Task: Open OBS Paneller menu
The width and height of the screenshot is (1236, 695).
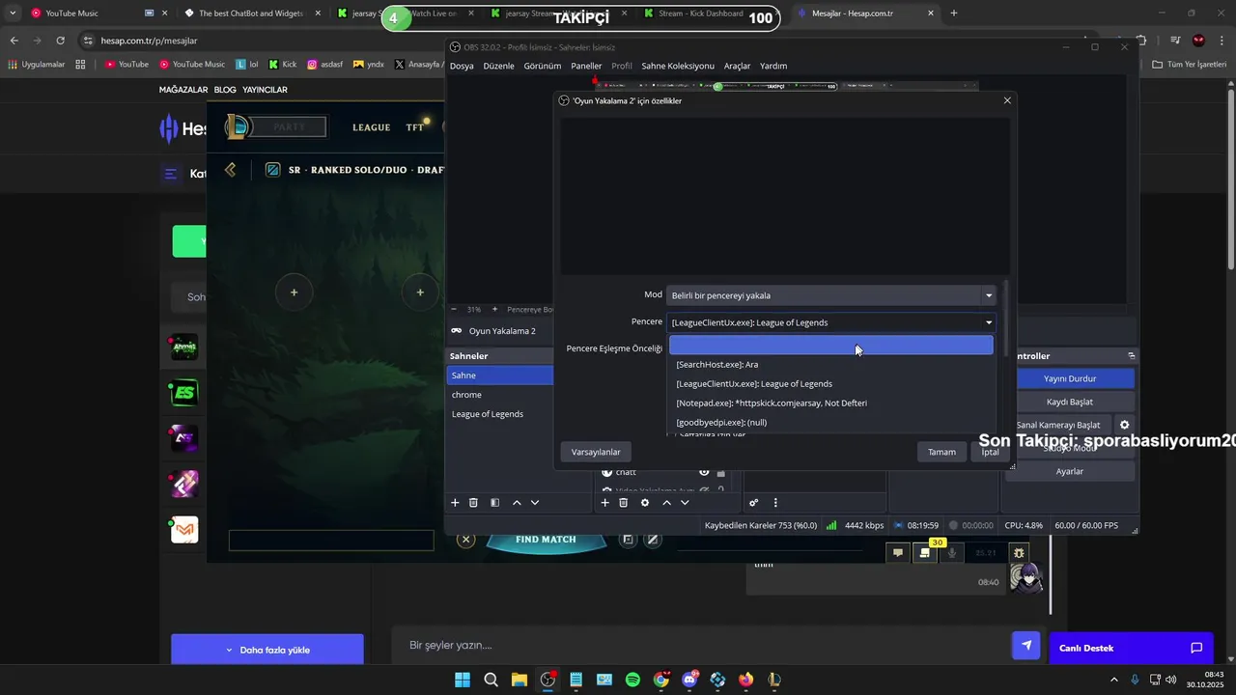Action: 586,66
